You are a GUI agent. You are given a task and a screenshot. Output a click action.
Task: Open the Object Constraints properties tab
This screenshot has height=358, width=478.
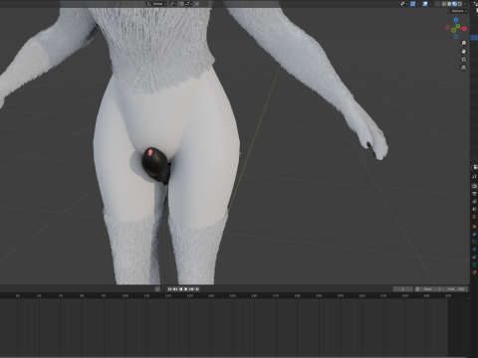(x=474, y=257)
